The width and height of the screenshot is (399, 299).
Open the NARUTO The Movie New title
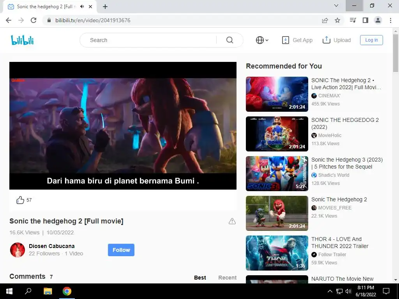click(342, 279)
